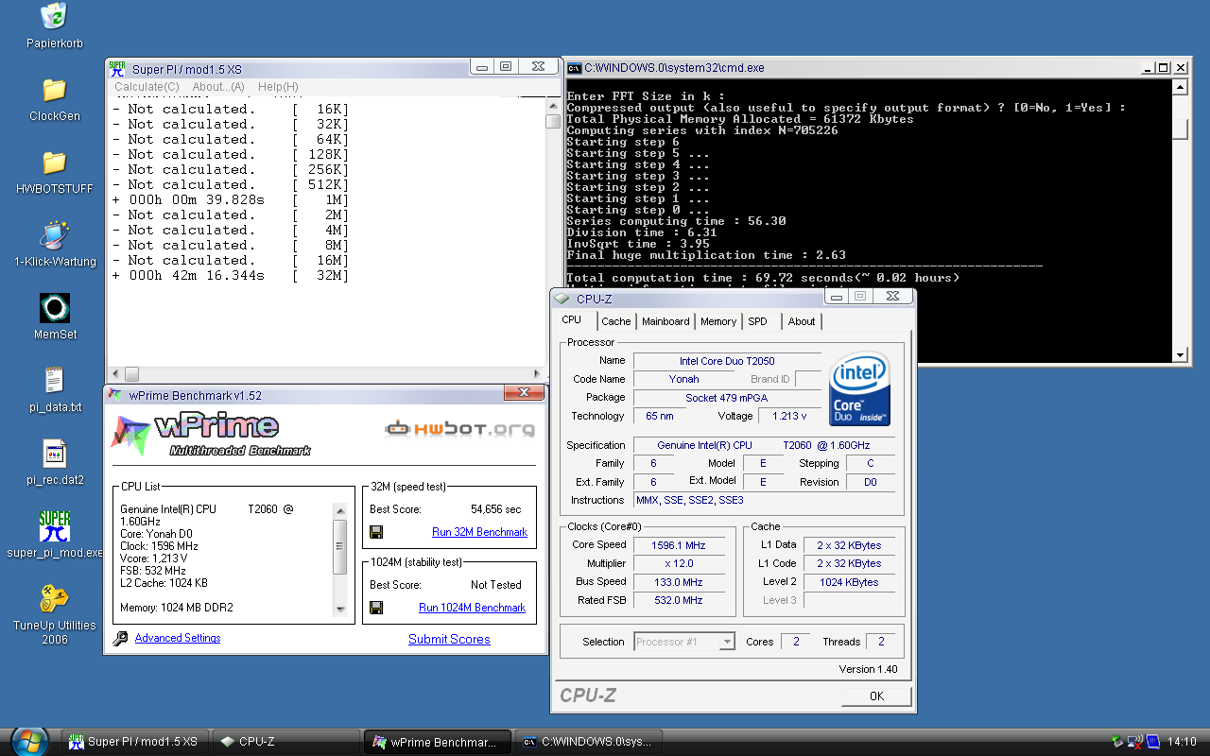
Task: Open Help(H) menu in Super PI
Action: coord(278,87)
